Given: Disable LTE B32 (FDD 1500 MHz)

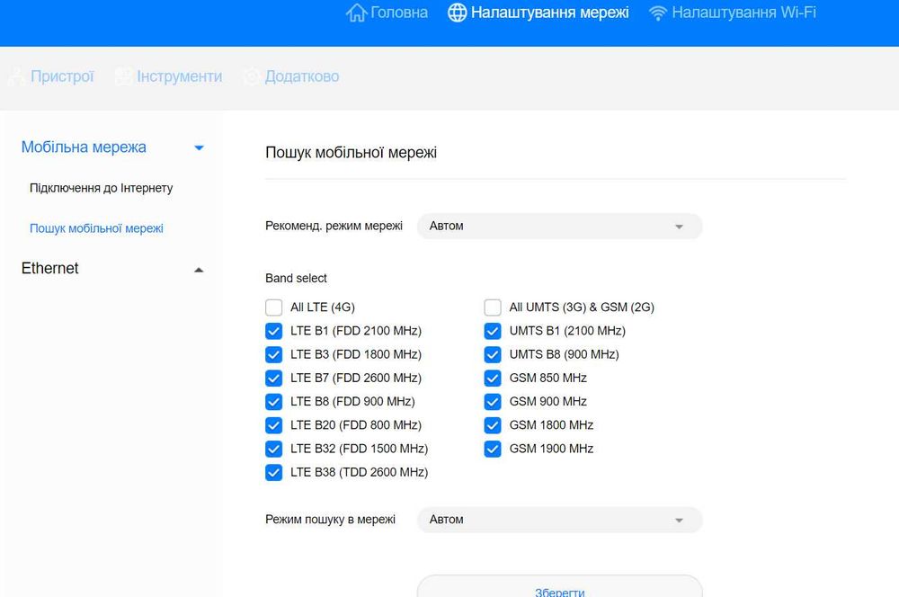Looking at the screenshot, I should [274, 449].
